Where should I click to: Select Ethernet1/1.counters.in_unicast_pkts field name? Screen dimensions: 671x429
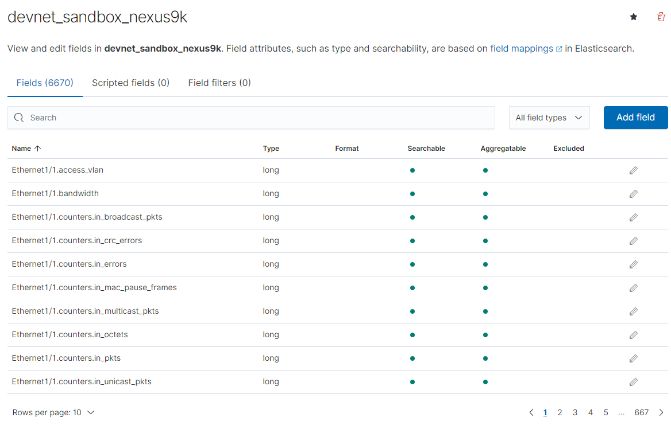pos(82,381)
